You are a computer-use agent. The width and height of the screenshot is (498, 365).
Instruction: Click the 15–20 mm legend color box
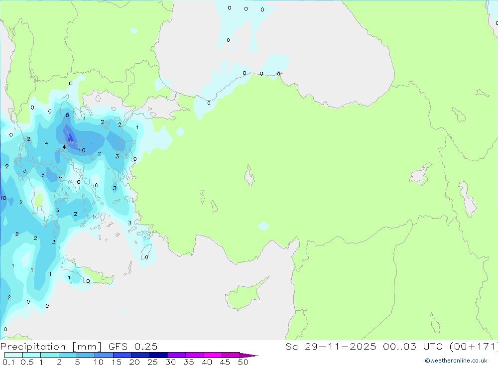pyautogui.click(x=123, y=355)
